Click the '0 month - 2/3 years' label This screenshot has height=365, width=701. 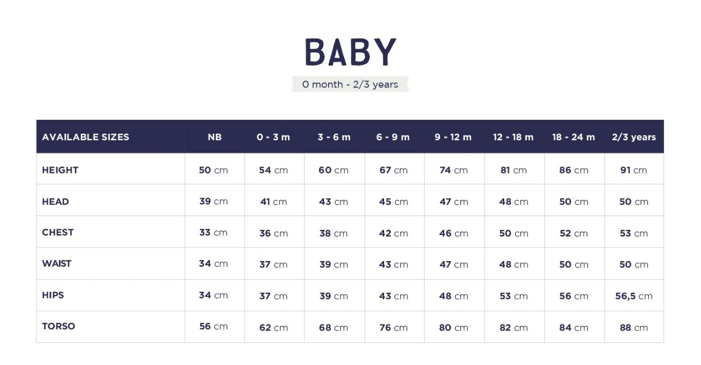[x=350, y=84]
